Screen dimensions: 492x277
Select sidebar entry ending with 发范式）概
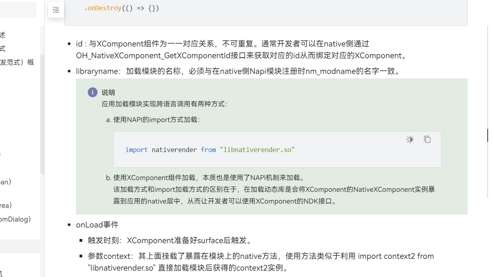17,62
